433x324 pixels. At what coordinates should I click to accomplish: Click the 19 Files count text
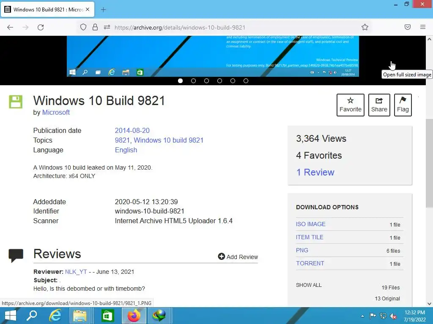tap(390, 287)
